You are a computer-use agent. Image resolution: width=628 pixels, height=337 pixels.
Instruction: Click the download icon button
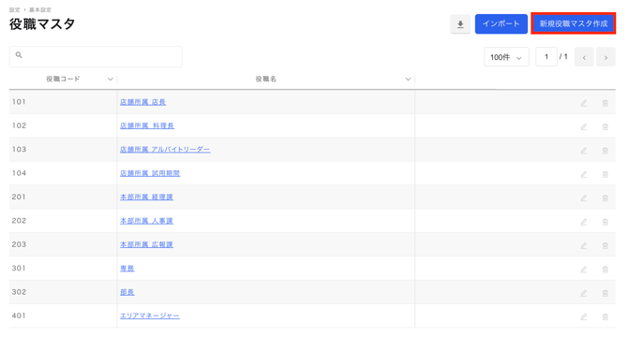click(460, 24)
